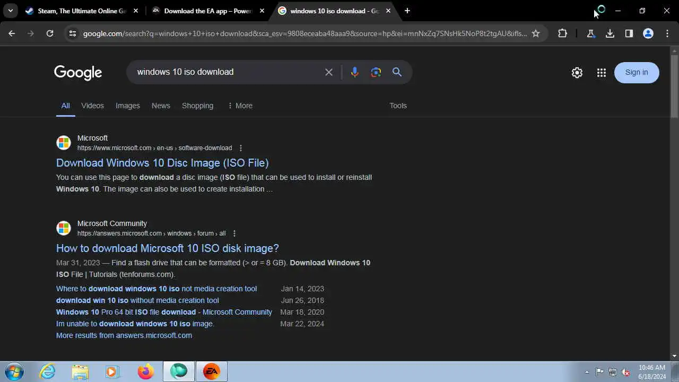Start a voice search with microphone
This screenshot has width=679, height=382.
tap(355, 72)
